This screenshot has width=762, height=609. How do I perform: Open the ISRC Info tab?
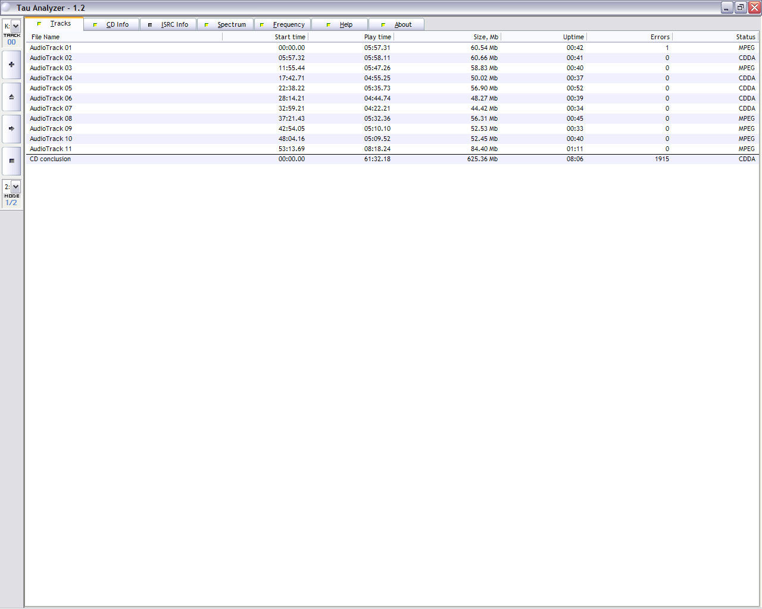(168, 24)
